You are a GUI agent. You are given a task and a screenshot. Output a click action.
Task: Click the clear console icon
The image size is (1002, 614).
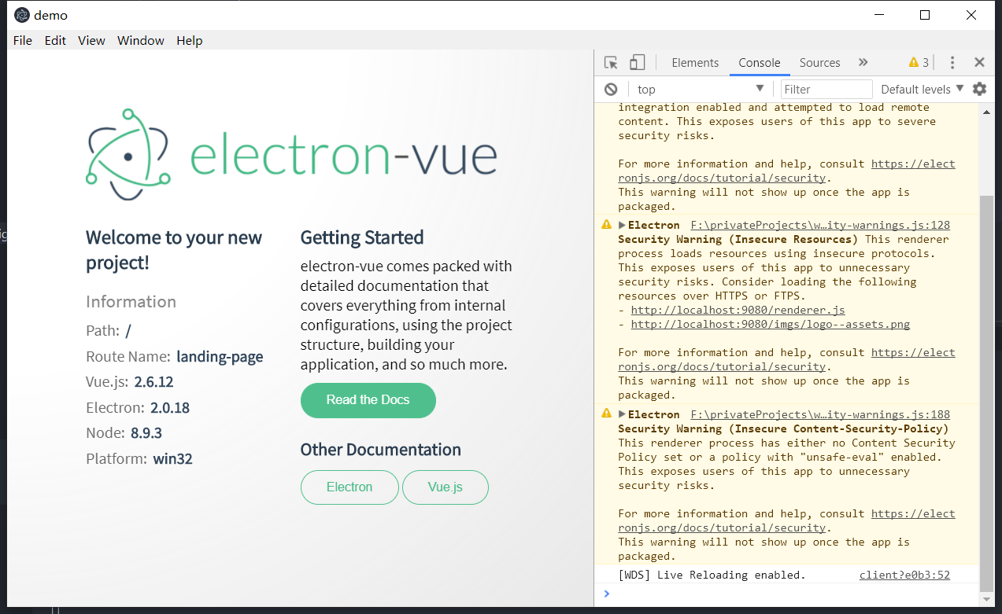click(611, 89)
